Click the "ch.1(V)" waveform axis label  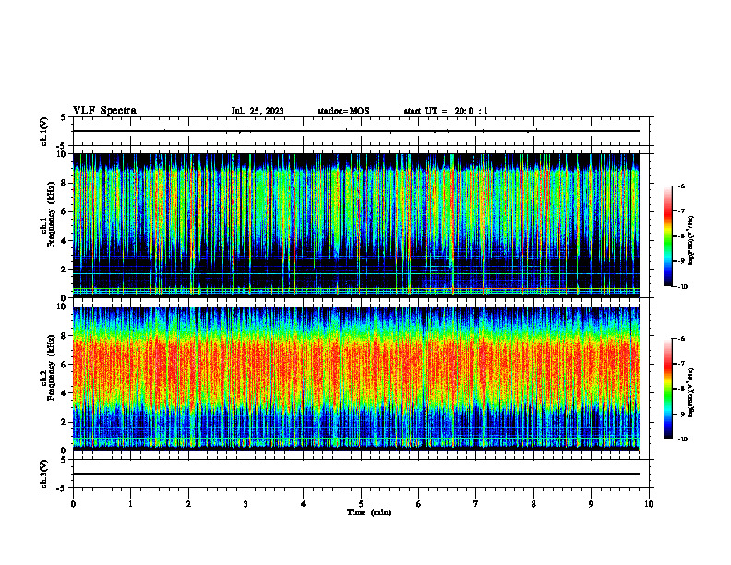click(x=44, y=131)
